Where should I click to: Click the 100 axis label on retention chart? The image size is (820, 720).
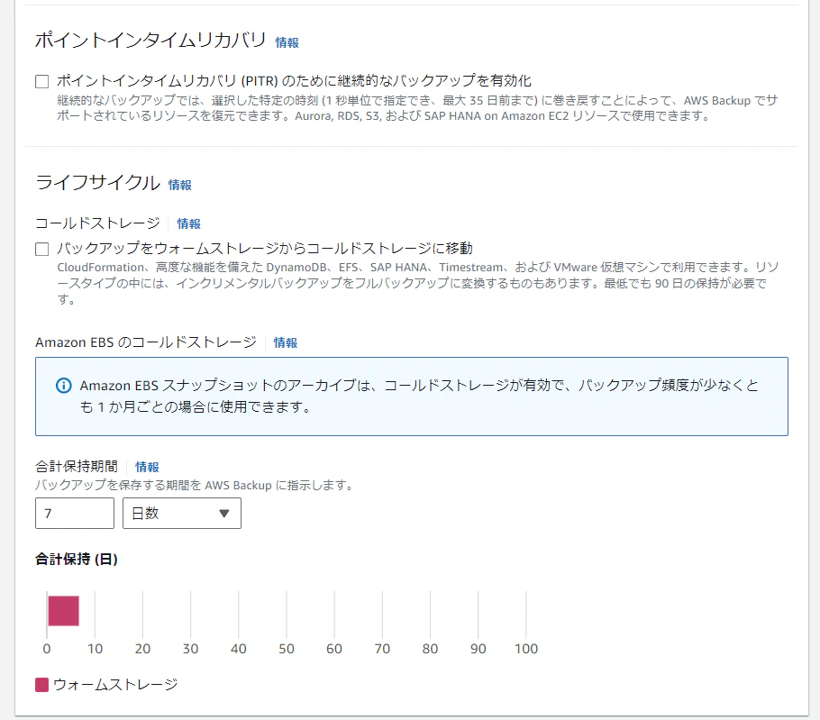click(526, 649)
